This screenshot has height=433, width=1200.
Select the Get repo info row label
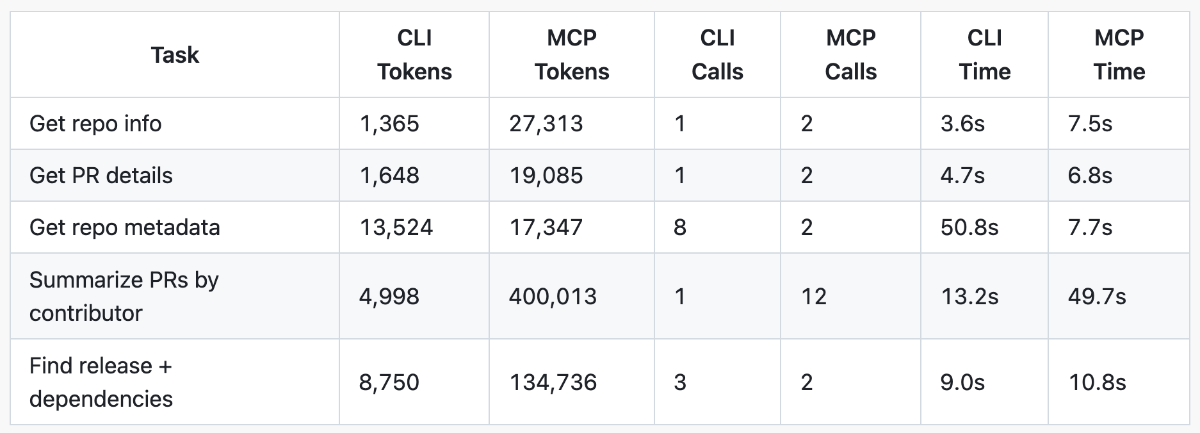pos(95,124)
